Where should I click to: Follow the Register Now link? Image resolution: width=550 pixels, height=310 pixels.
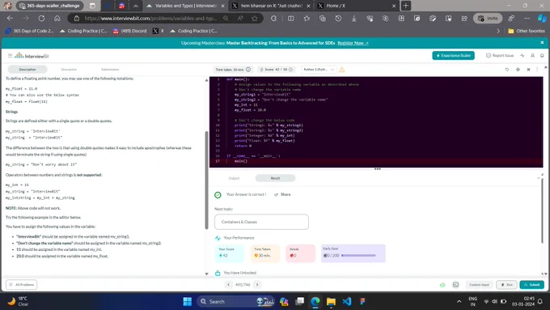pos(353,43)
